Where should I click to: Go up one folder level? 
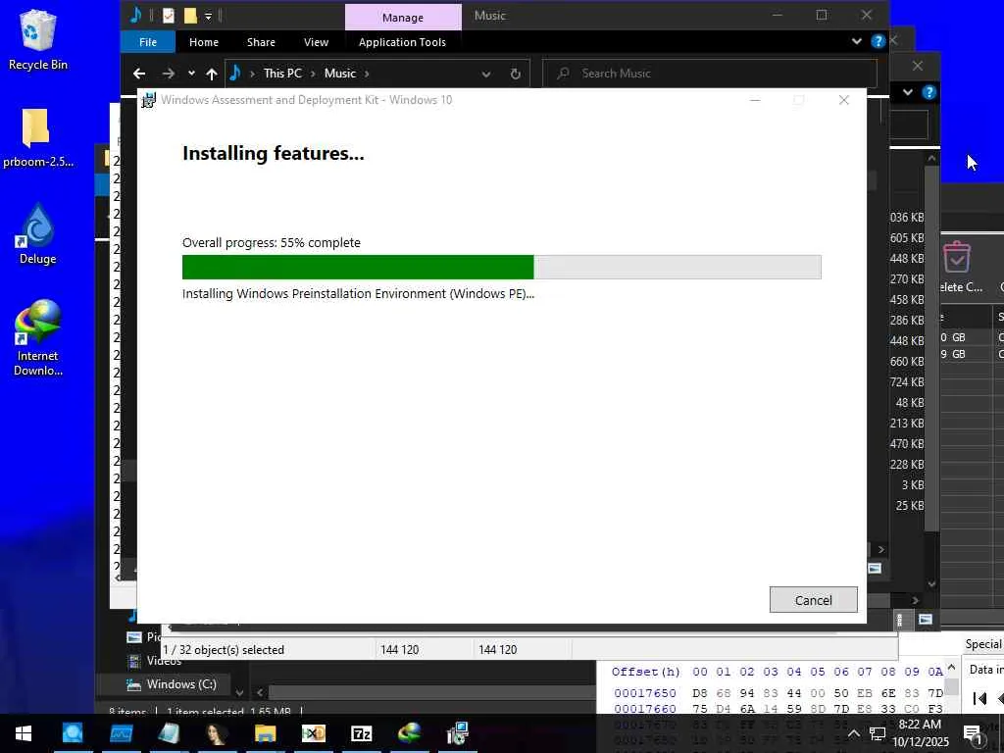[212, 74]
